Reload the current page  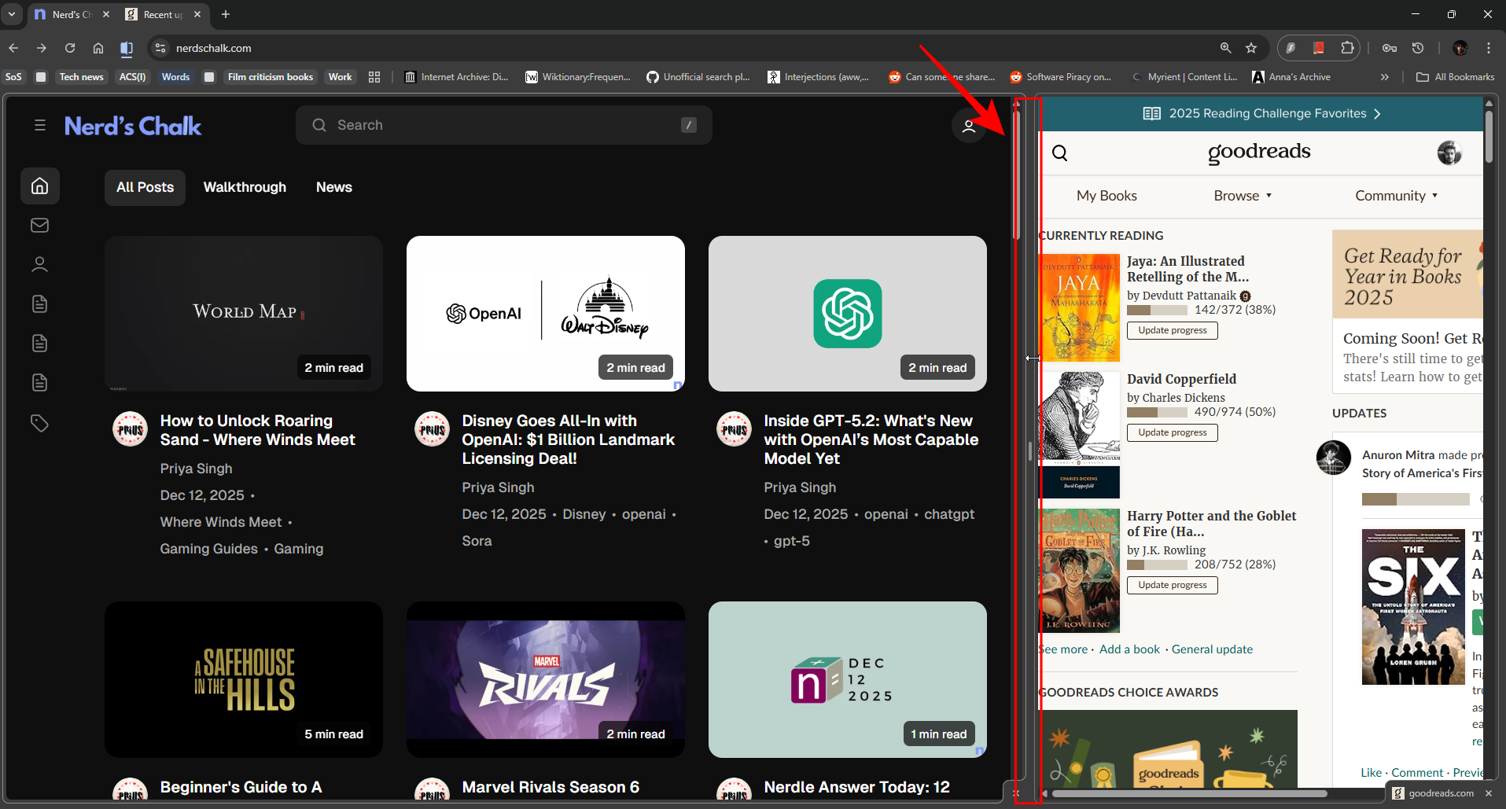click(x=70, y=48)
